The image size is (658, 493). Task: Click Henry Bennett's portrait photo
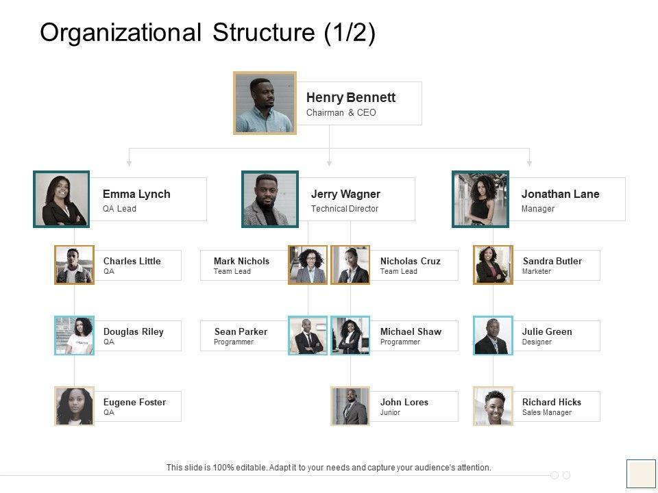coord(265,103)
